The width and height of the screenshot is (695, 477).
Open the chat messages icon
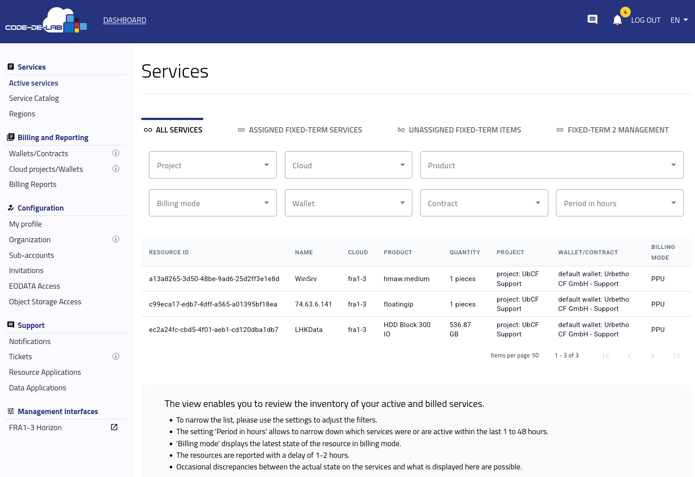(x=592, y=20)
